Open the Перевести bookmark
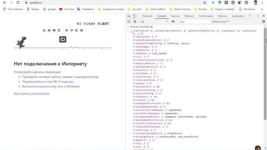 pyautogui.click(x=86, y=9)
